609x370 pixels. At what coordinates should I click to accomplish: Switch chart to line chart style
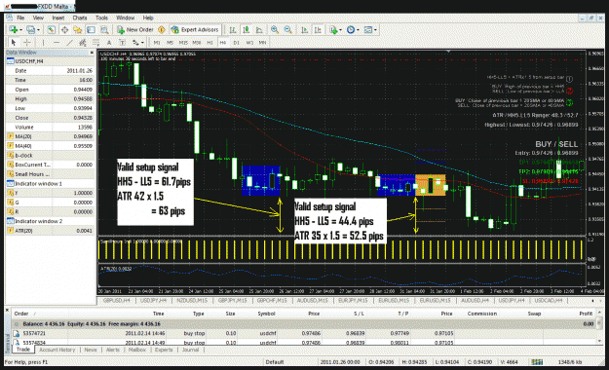259,29
